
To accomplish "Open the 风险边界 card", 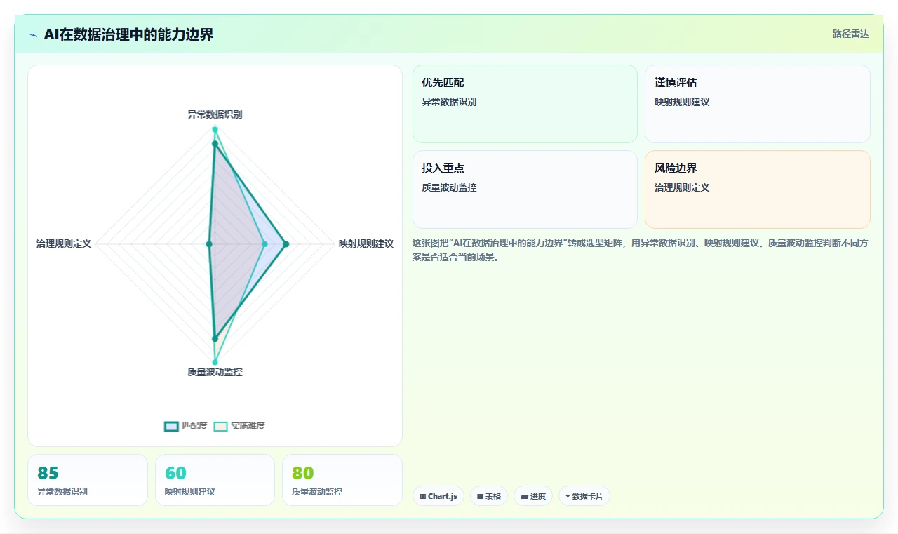I will click(758, 189).
